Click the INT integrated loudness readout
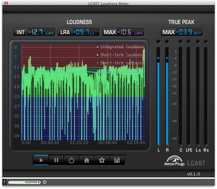Viewport: 217px width, 189px height. (34, 32)
